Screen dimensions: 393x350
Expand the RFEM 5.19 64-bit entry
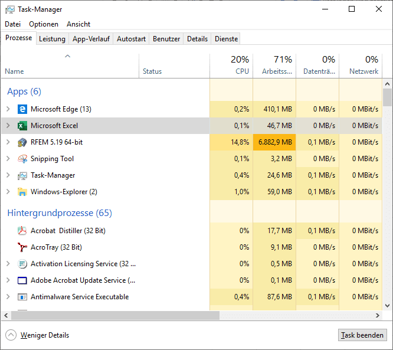tap(8, 142)
